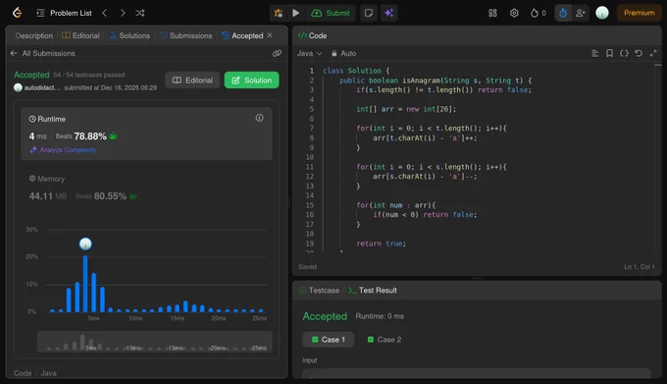The width and height of the screenshot is (667, 384).
Task: Click the invite user icon
Action: coord(581,13)
